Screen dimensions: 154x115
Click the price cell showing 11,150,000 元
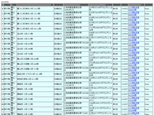[x=76, y=24]
